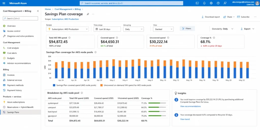Go to Home breadcrumb

(x=48, y=9)
